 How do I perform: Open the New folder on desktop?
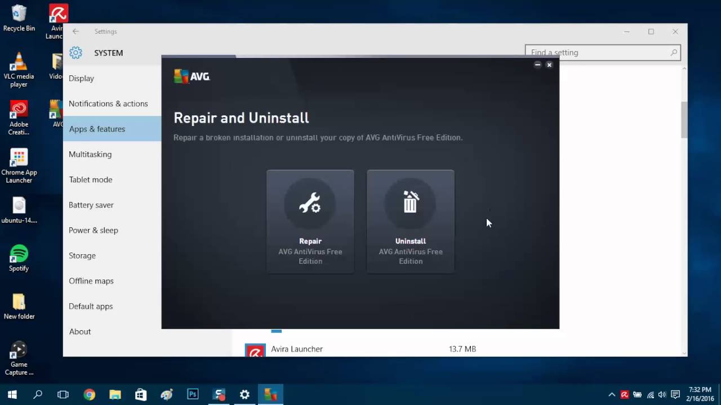(19, 307)
